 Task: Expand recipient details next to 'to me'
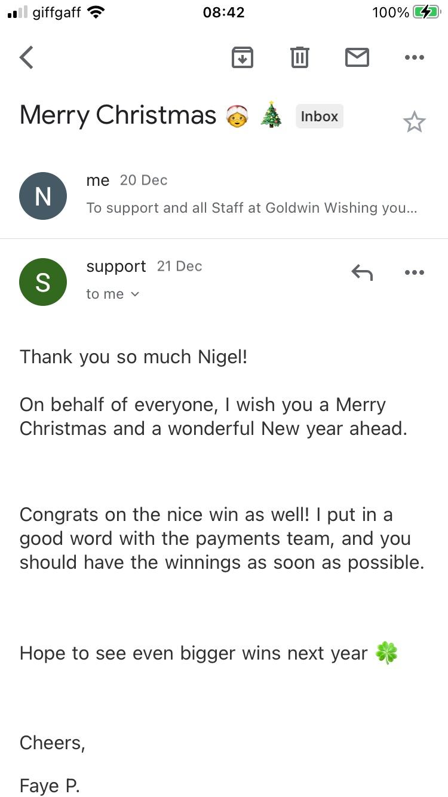(135, 294)
